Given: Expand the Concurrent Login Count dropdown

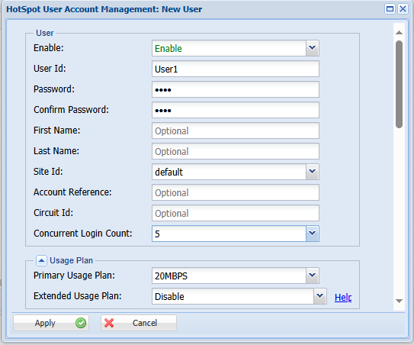Looking at the screenshot, I should (x=312, y=234).
